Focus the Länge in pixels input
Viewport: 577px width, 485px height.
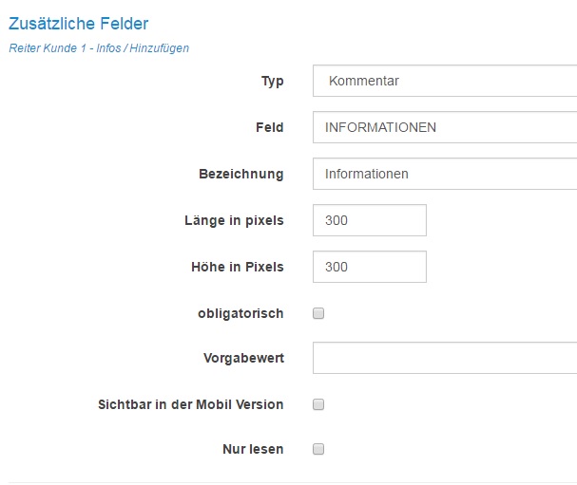pos(369,220)
